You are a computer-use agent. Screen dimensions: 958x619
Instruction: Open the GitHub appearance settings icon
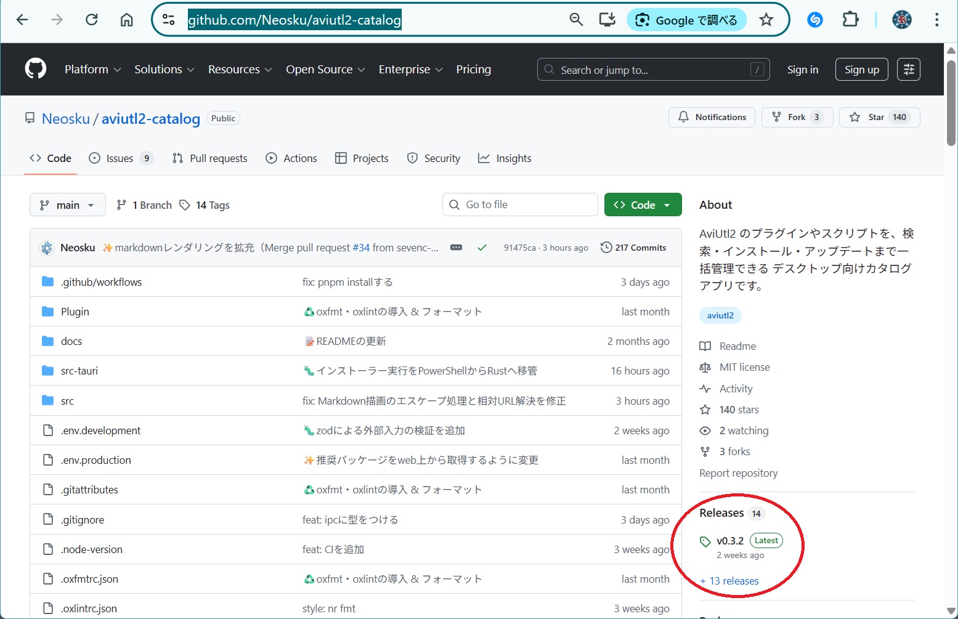pos(909,70)
